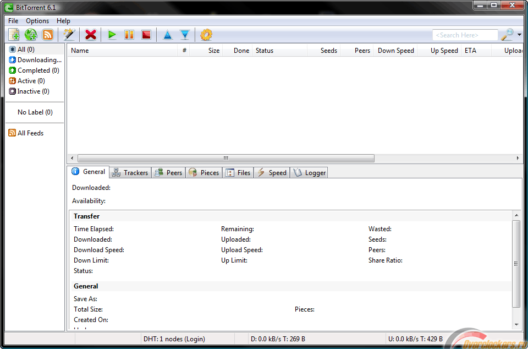Open the Options menu
The width and height of the screenshot is (528, 349).
tap(37, 21)
